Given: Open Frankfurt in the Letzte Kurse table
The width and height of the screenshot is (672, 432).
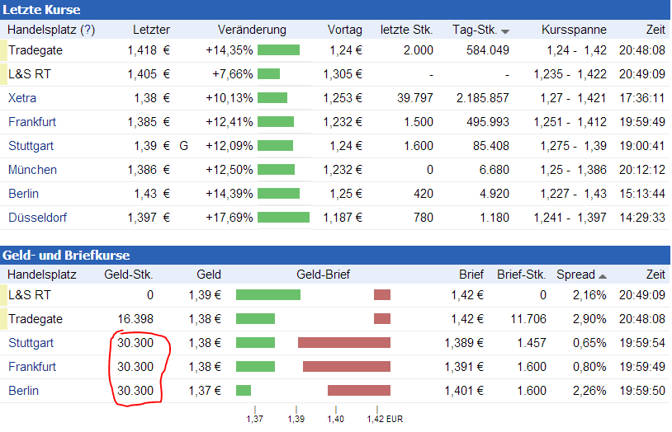Looking at the screenshot, I should click(x=32, y=122).
